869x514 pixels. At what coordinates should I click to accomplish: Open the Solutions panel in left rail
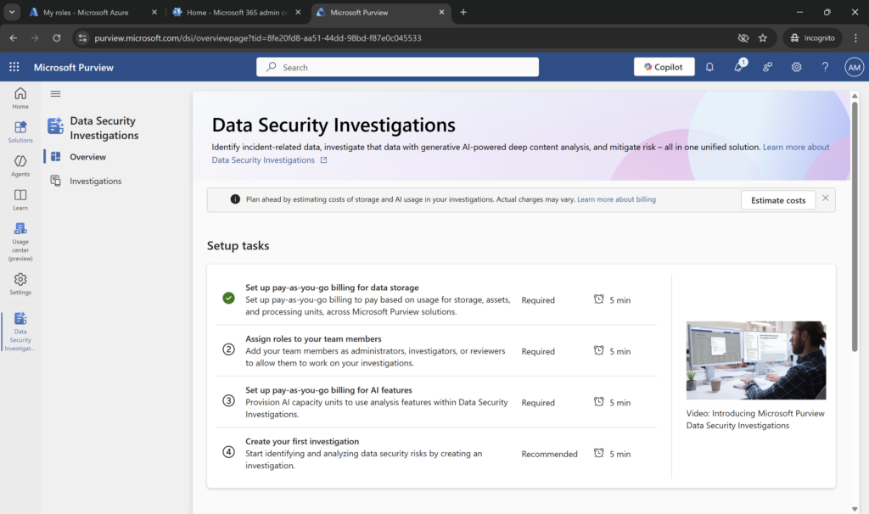(x=20, y=131)
